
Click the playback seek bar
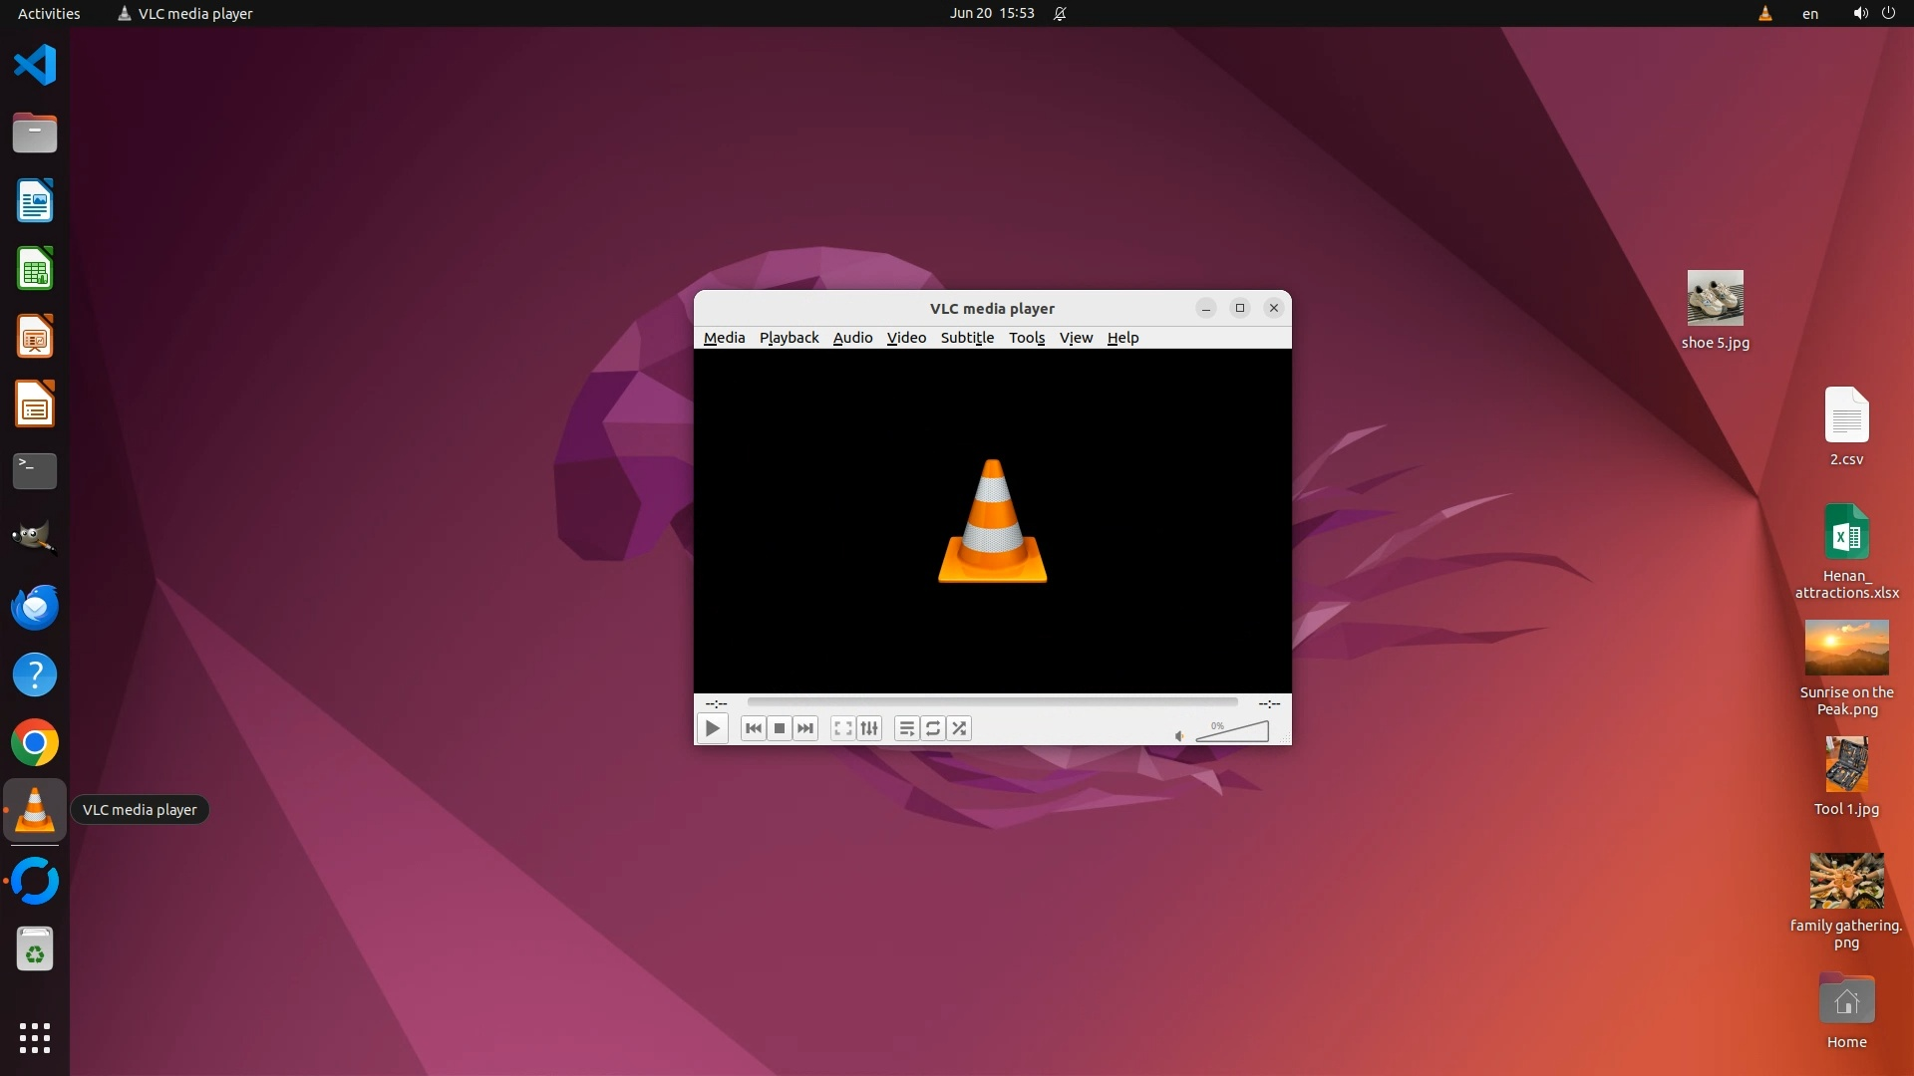[992, 702]
